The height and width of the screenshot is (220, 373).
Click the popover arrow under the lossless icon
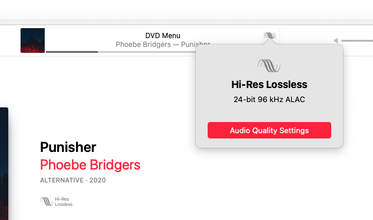coord(269,42)
